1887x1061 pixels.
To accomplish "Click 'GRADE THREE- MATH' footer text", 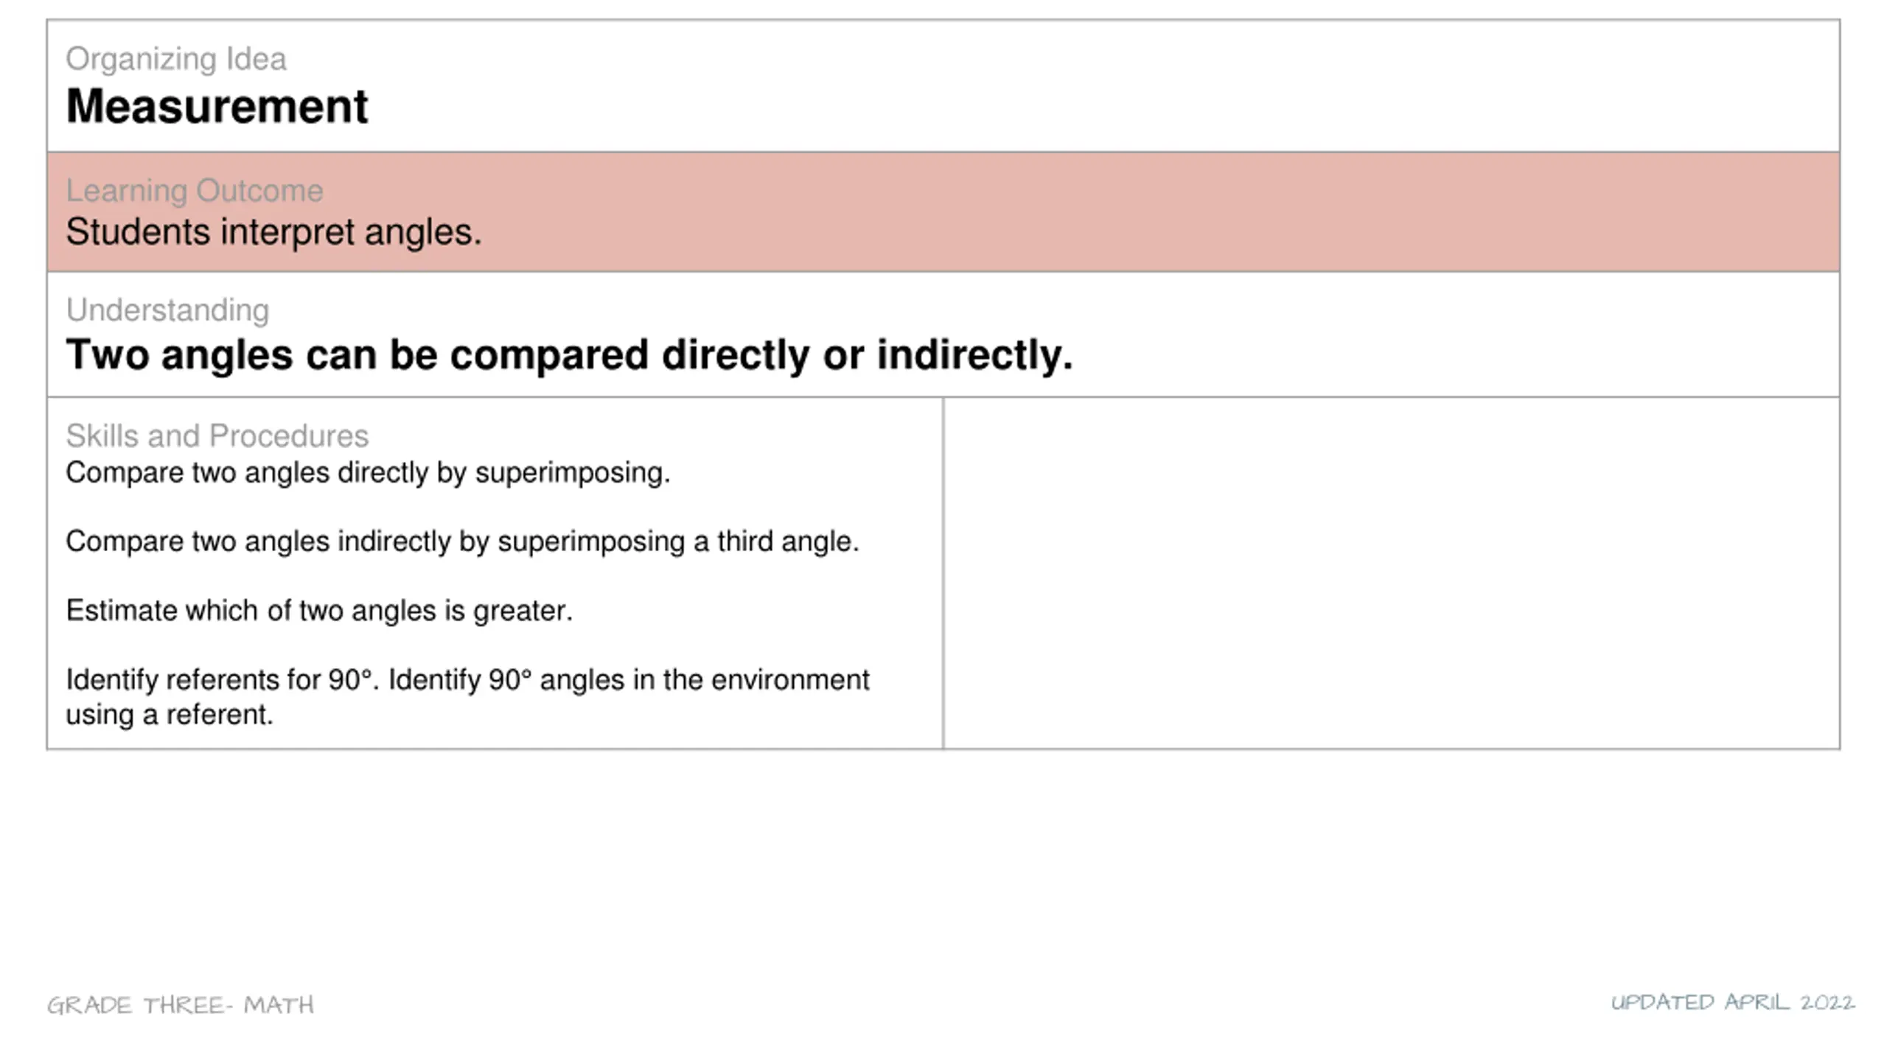I will coord(181,1005).
